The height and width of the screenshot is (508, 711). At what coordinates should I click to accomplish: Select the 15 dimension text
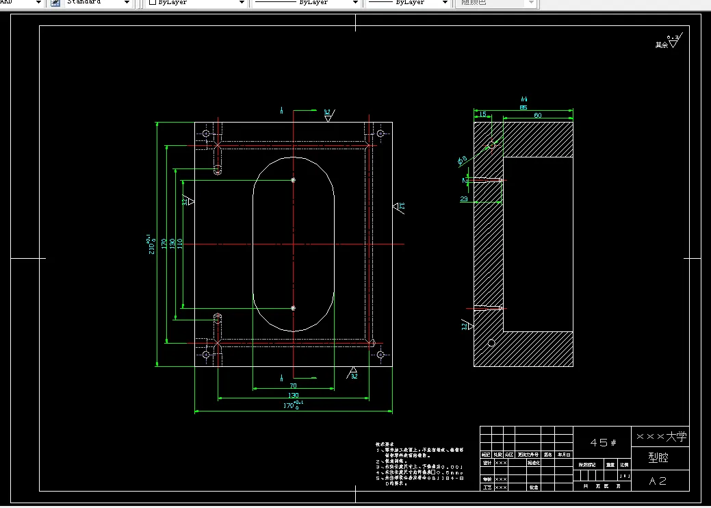482,114
